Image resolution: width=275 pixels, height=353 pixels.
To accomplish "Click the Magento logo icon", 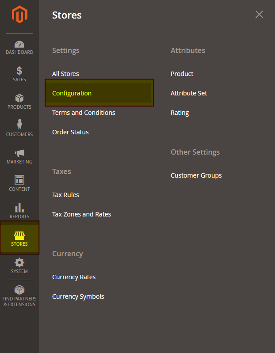I will pyautogui.click(x=19, y=15).
